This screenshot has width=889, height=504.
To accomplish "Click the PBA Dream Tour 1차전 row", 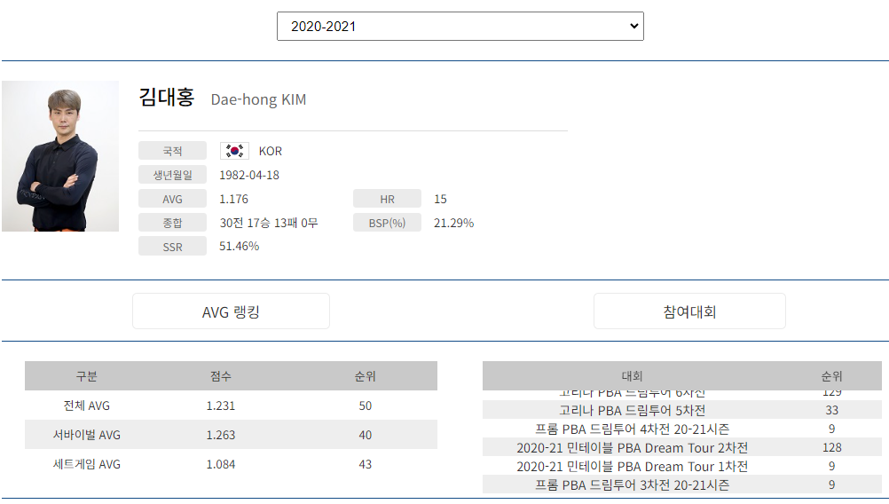I will click(682, 466).
